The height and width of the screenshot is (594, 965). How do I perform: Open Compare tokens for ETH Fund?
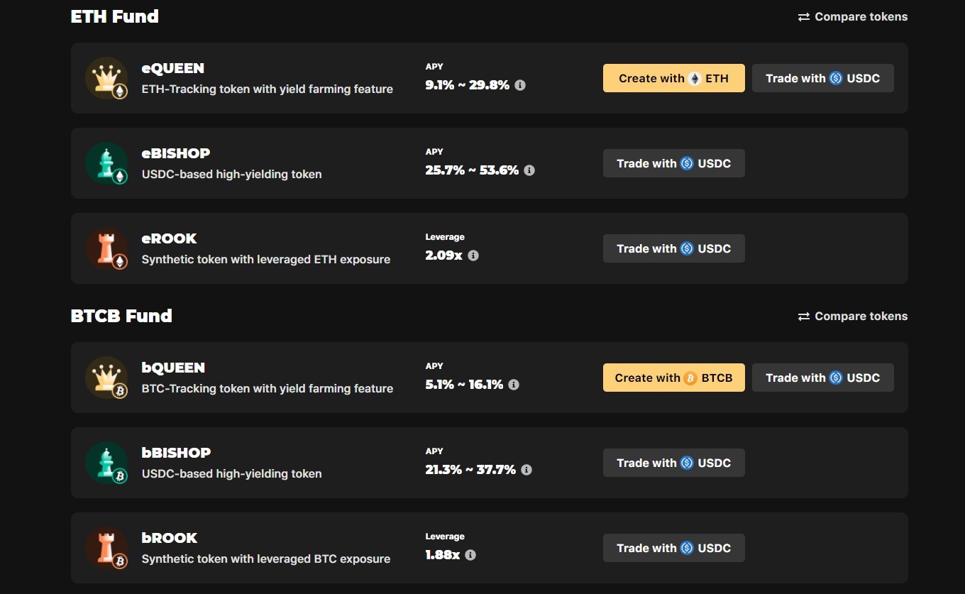pyautogui.click(x=853, y=17)
